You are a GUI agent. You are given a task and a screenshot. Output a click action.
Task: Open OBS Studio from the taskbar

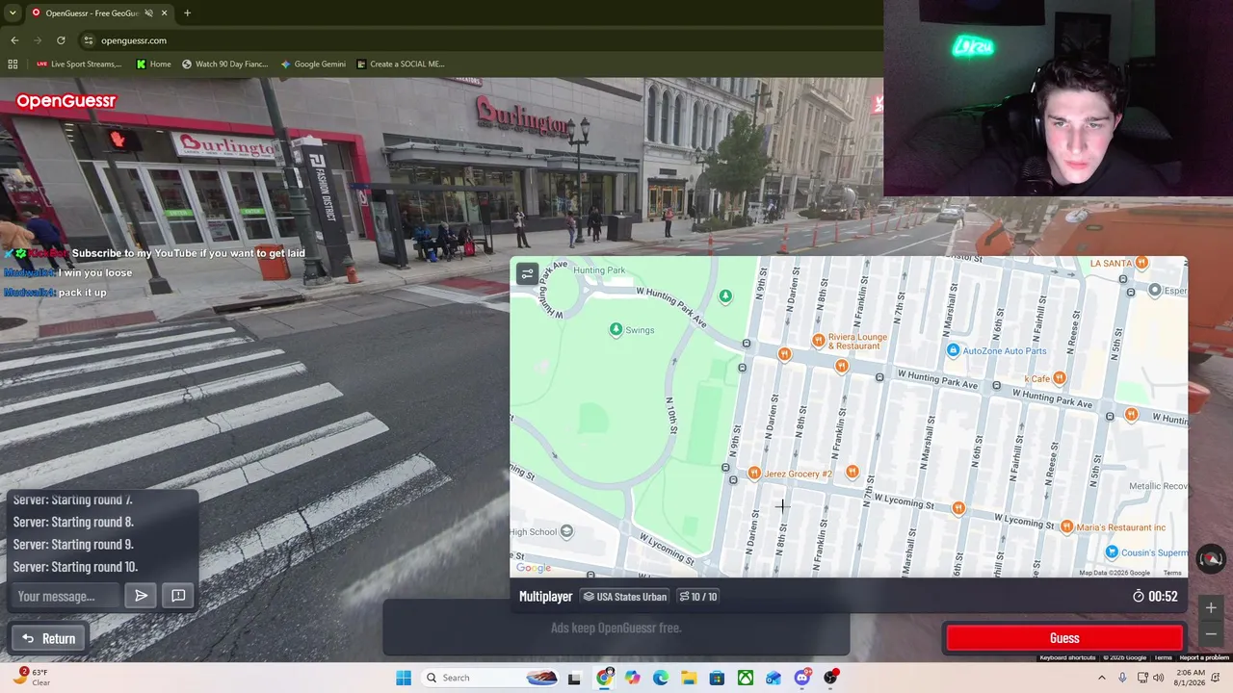coord(830,678)
